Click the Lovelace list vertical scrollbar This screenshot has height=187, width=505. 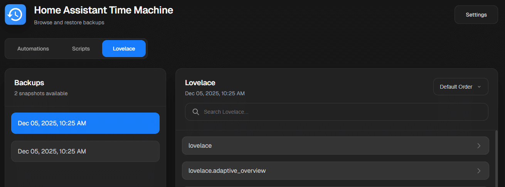tap(496, 158)
